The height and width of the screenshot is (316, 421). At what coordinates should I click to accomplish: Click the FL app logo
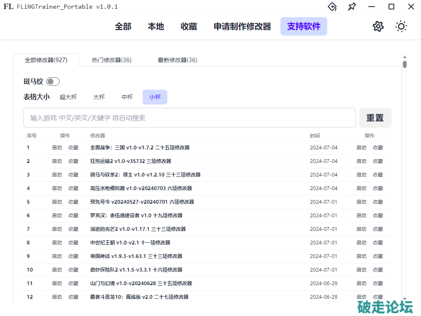point(8,7)
